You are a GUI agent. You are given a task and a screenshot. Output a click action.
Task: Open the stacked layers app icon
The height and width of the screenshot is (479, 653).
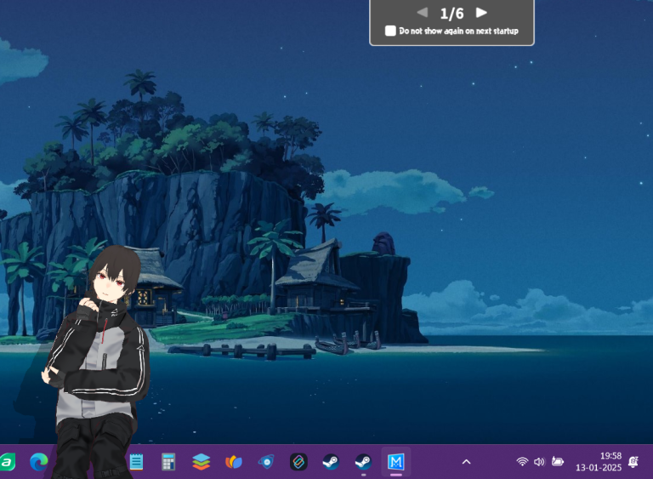[x=202, y=462]
